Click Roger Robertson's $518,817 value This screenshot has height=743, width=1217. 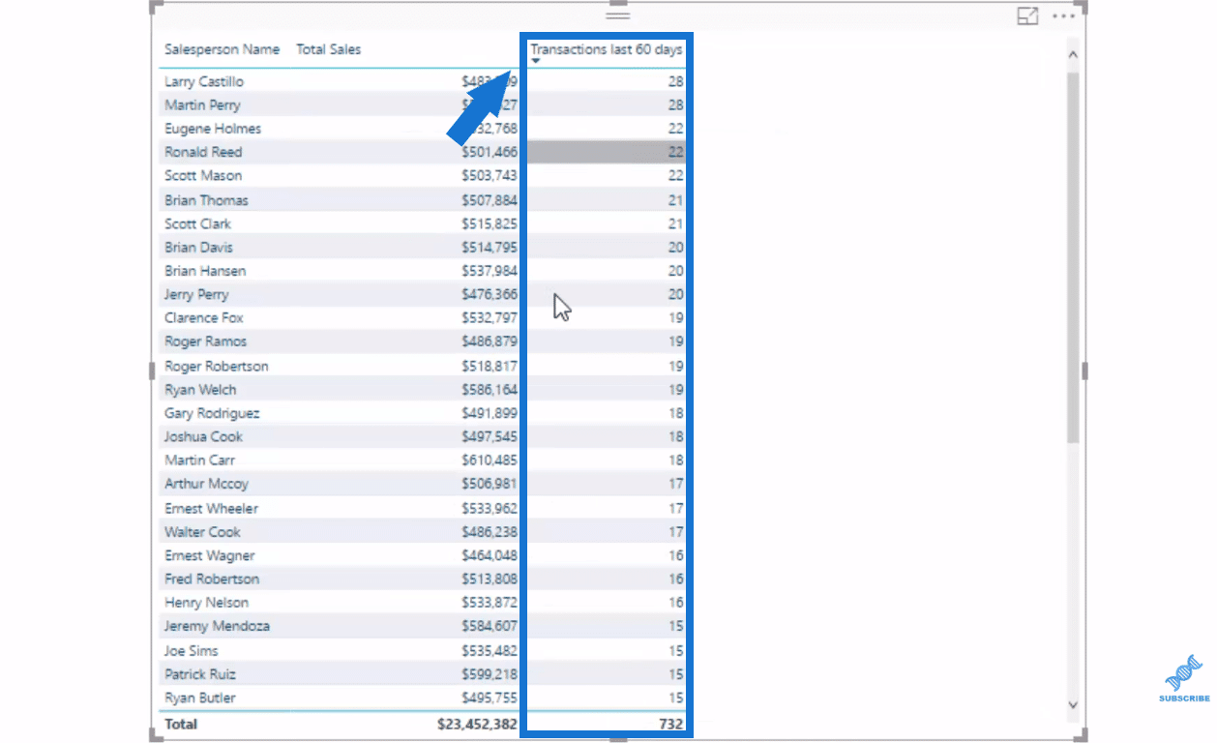[490, 366]
